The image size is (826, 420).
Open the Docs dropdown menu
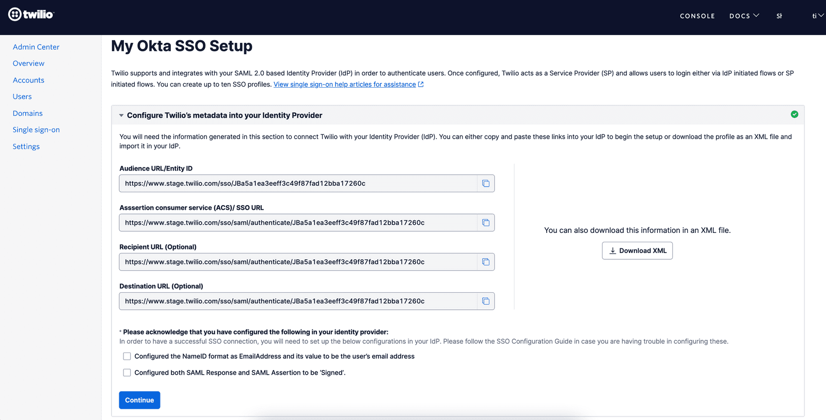(x=744, y=16)
